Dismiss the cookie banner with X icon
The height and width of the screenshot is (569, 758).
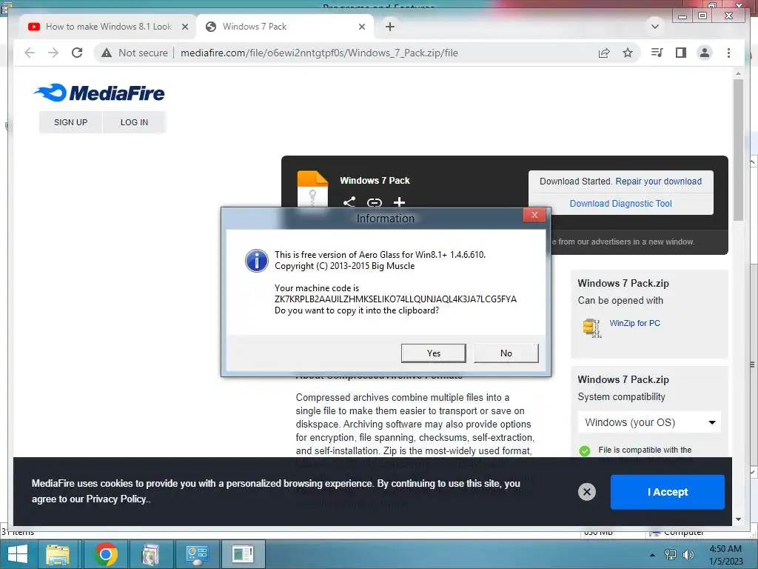587,492
